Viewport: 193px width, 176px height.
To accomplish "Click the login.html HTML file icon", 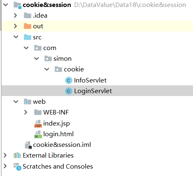I will 38,134.
